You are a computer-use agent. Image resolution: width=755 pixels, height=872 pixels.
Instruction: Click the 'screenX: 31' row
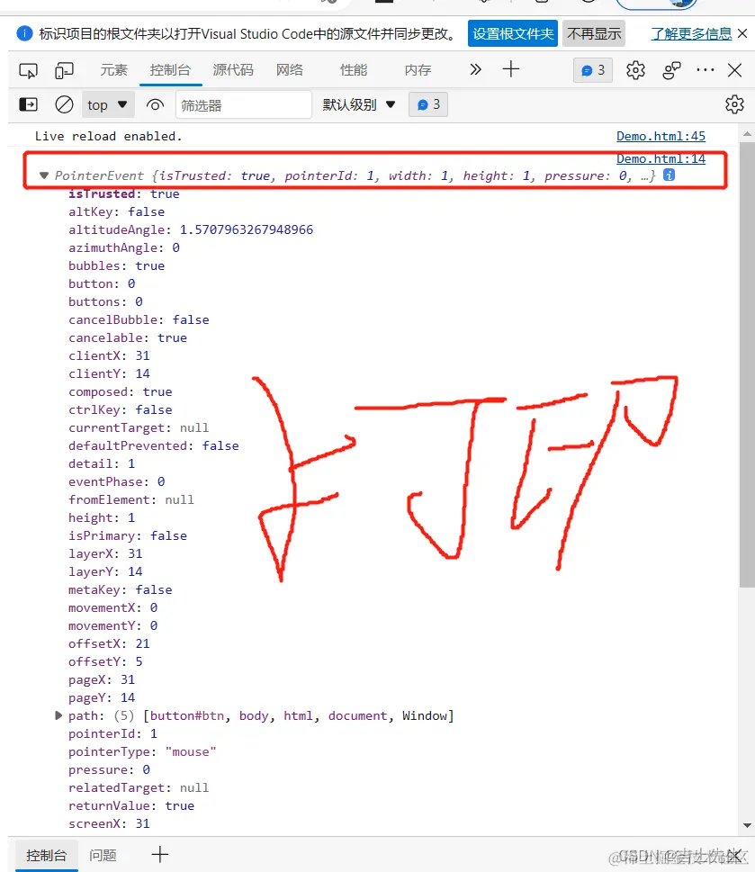click(x=109, y=823)
